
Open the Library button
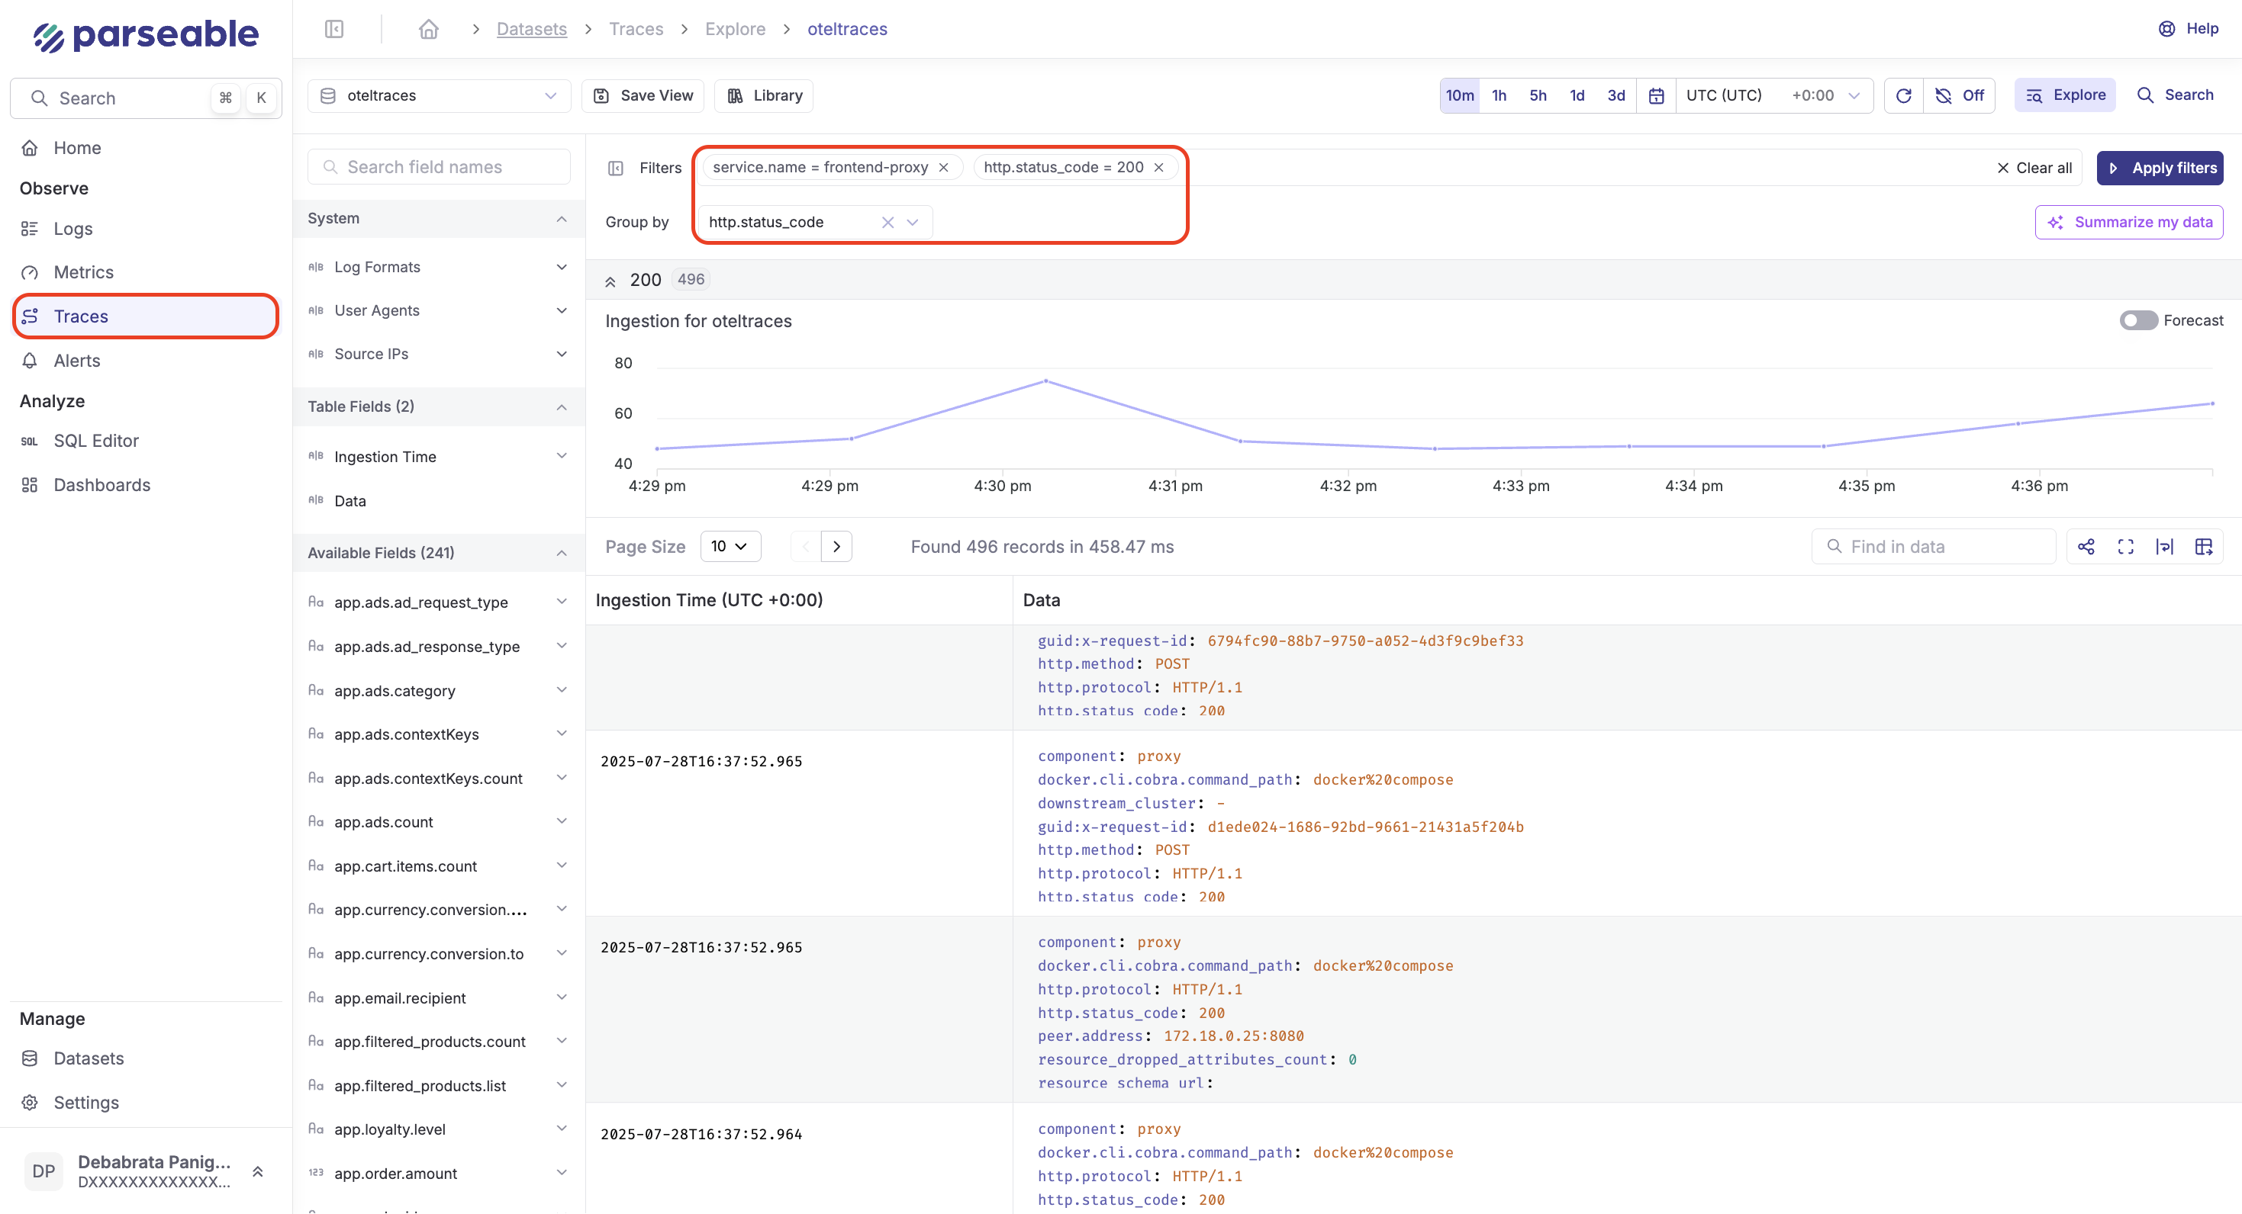pos(763,95)
